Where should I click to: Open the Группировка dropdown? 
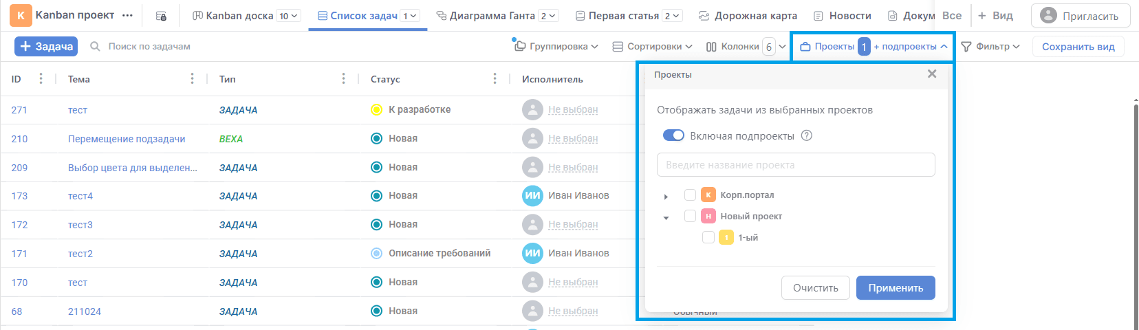tap(556, 47)
